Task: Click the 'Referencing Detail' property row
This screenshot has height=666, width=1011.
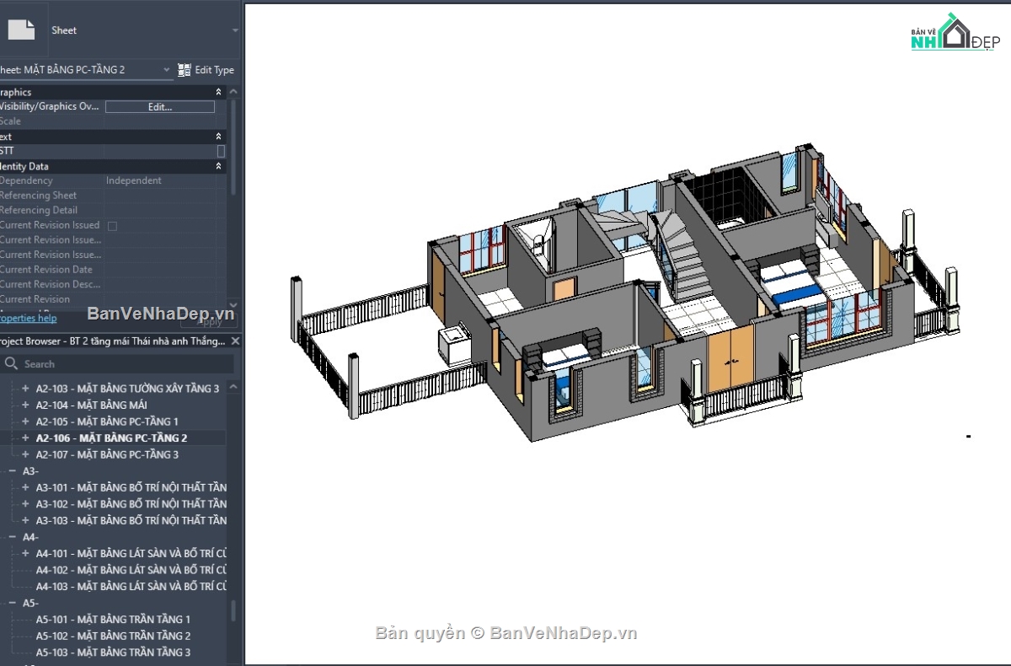Action: (115, 210)
